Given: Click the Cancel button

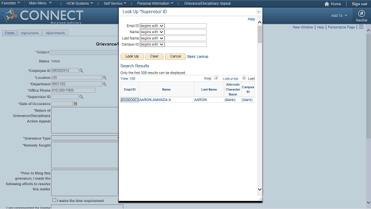Looking at the screenshot, I should pyautogui.click(x=175, y=56).
